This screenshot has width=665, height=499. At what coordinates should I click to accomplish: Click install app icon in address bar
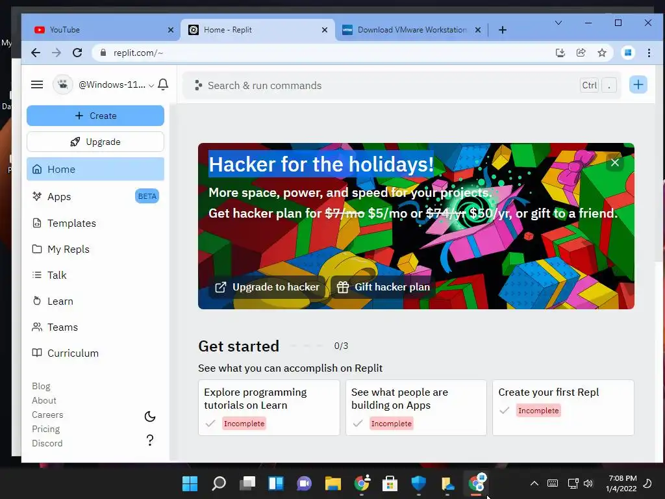[560, 53]
